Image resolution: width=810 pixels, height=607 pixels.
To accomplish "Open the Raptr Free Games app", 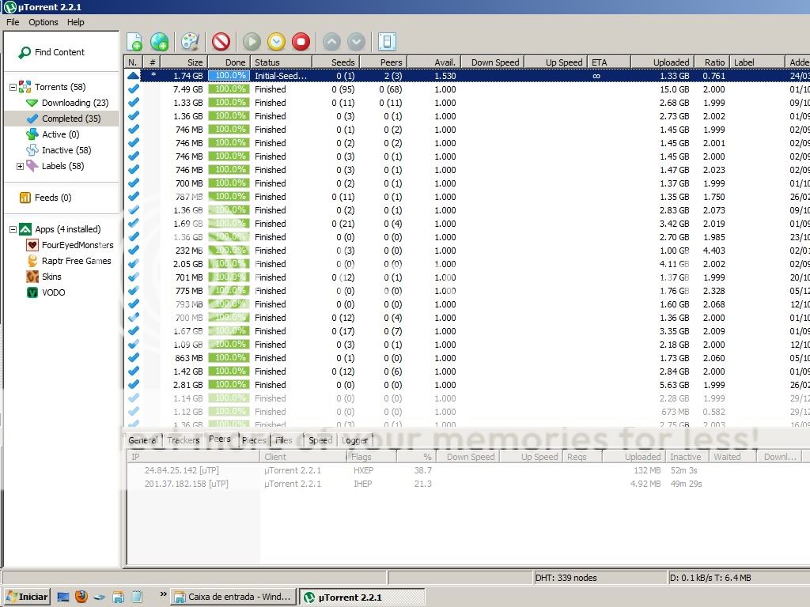I will tap(77, 261).
